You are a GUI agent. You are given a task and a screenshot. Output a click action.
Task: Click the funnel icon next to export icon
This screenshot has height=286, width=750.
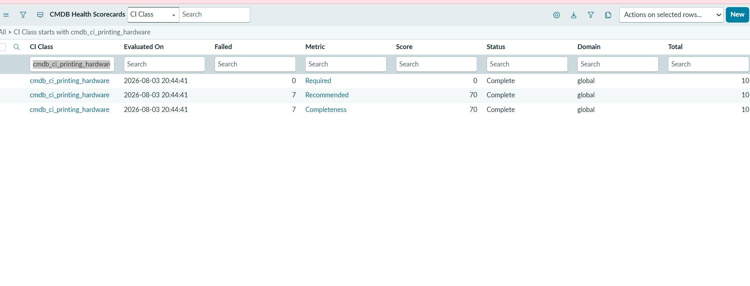(x=591, y=15)
